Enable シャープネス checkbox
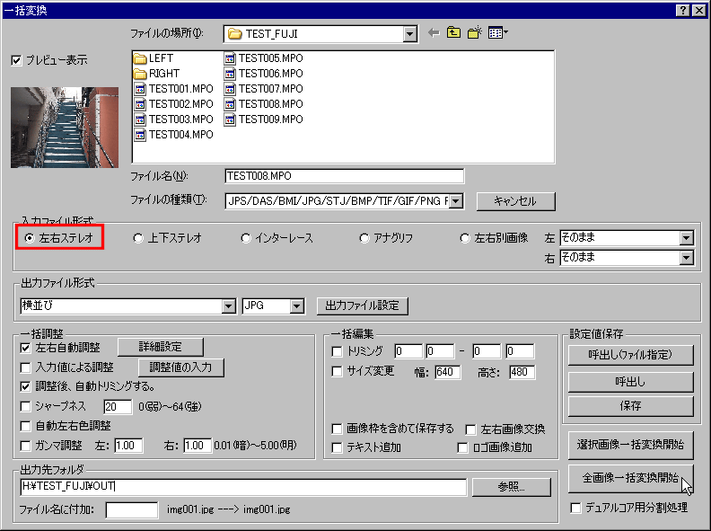This screenshot has width=711, height=531. pyautogui.click(x=26, y=407)
